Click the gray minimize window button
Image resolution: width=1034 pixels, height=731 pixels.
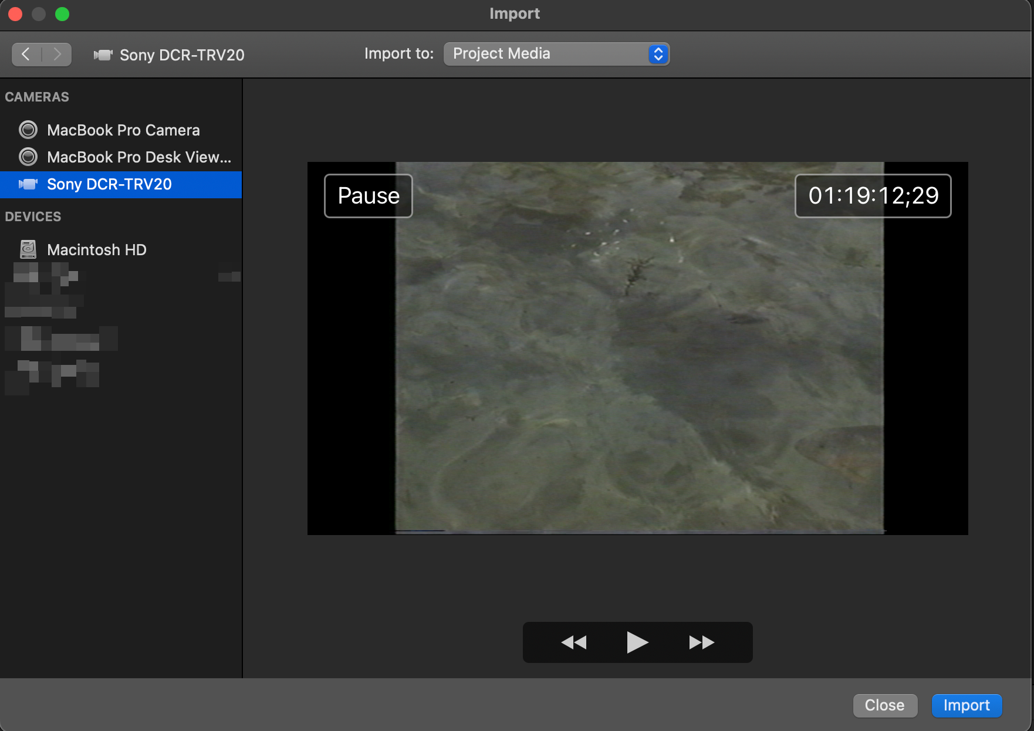coord(39,14)
